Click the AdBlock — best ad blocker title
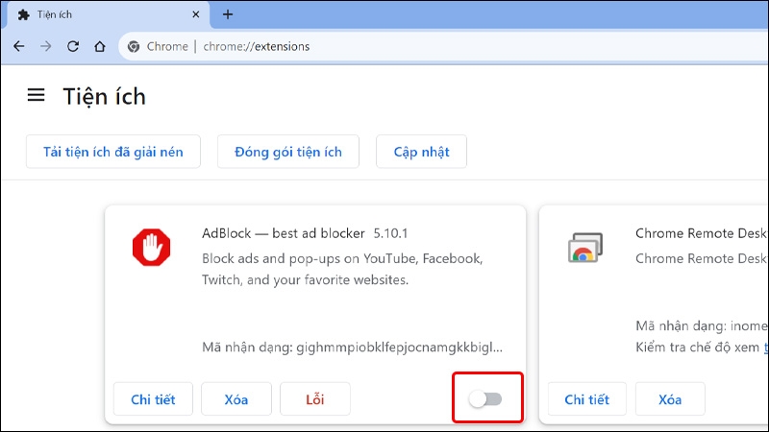The image size is (769, 432). click(284, 233)
